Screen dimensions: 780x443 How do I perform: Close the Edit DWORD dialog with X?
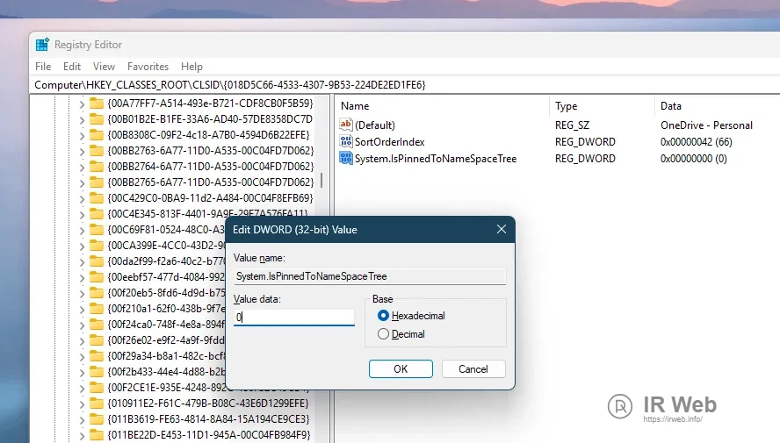(x=501, y=230)
